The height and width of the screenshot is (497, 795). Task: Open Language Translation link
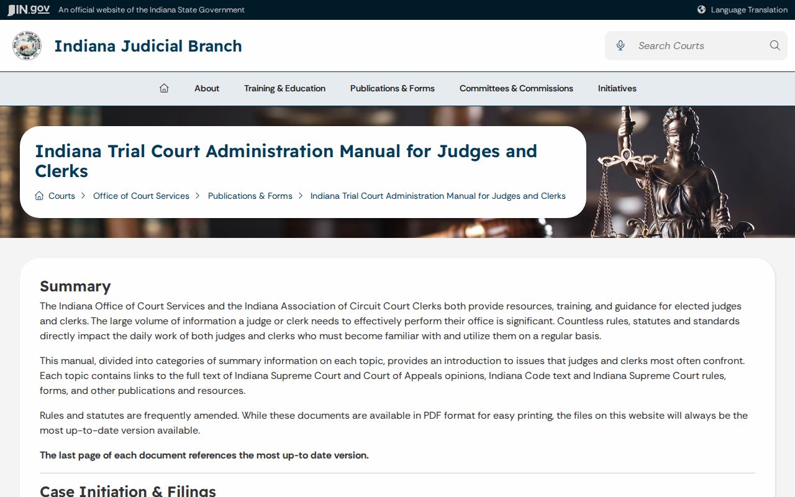point(749,9)
